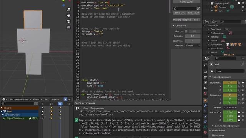
Task: Open the Воспроизведение menu in timeline
Action: pyautogui.click(x=20, y=99)
